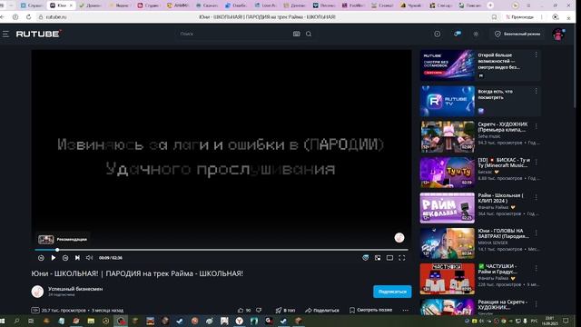Jump to the next video
Screen dimensions: 581x327
pos(77,258)
